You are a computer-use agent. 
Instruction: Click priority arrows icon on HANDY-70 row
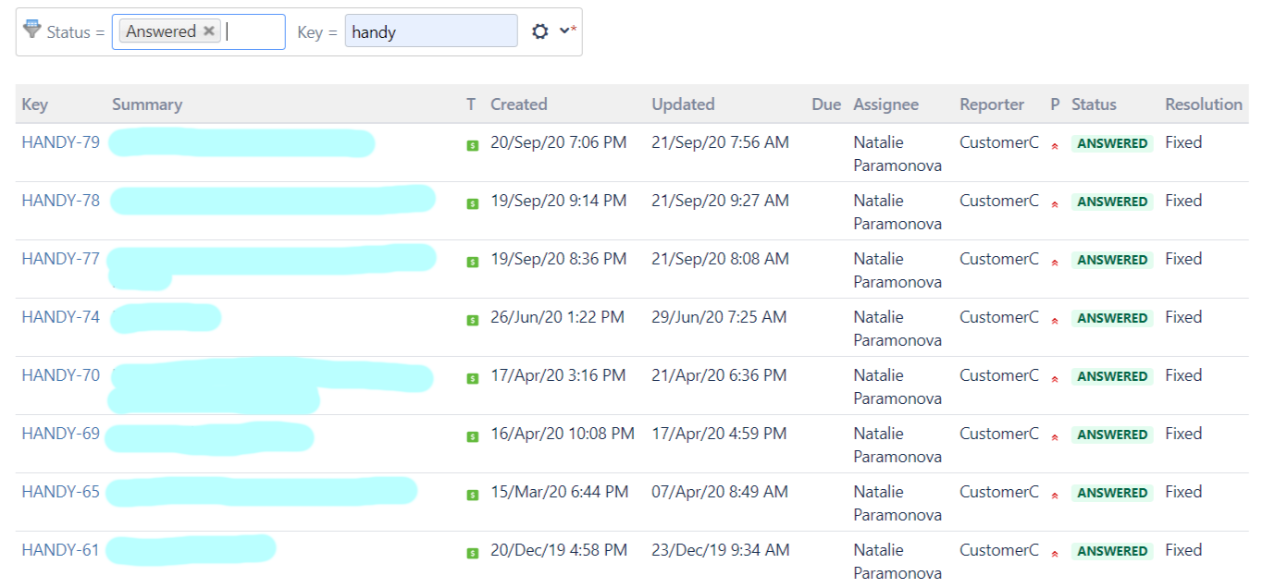coord(1054,376)
